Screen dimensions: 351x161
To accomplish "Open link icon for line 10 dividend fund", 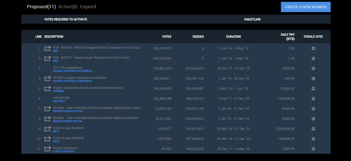I will pos(48,139).
